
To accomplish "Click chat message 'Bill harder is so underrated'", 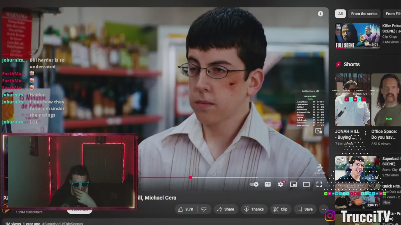I will click(47, 63).
